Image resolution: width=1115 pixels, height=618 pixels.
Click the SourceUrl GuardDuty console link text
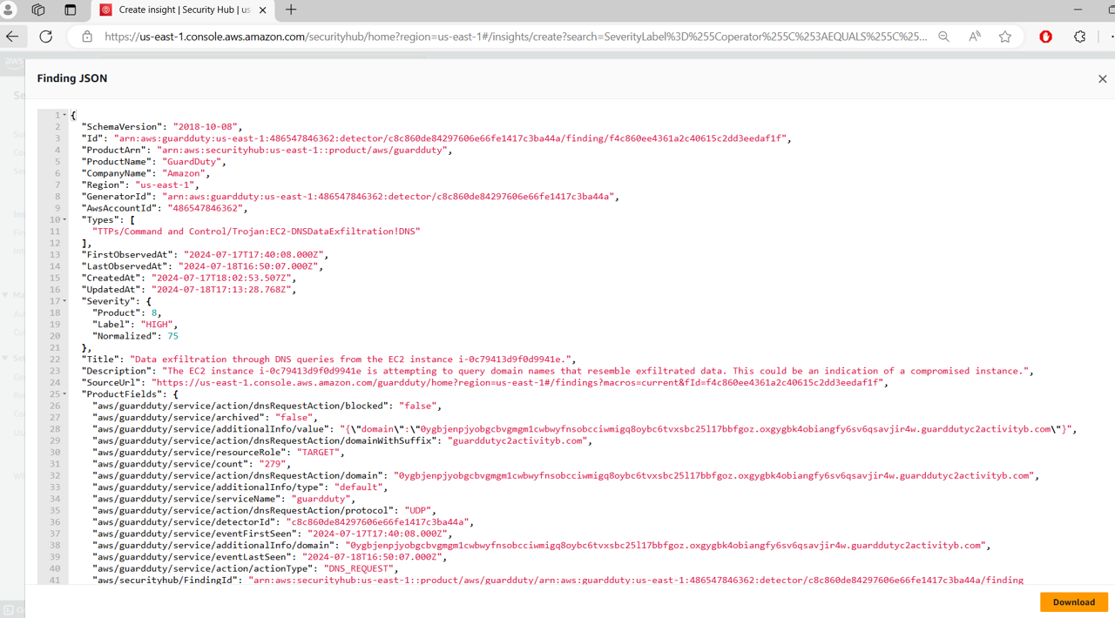pyautogui.click(x=517, y=382)
